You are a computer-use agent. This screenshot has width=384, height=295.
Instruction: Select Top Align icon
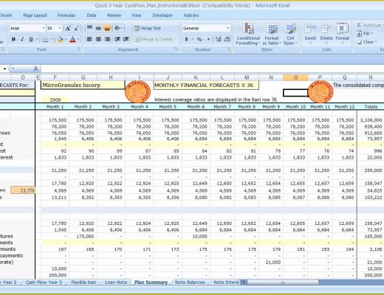tap(89, 28)
